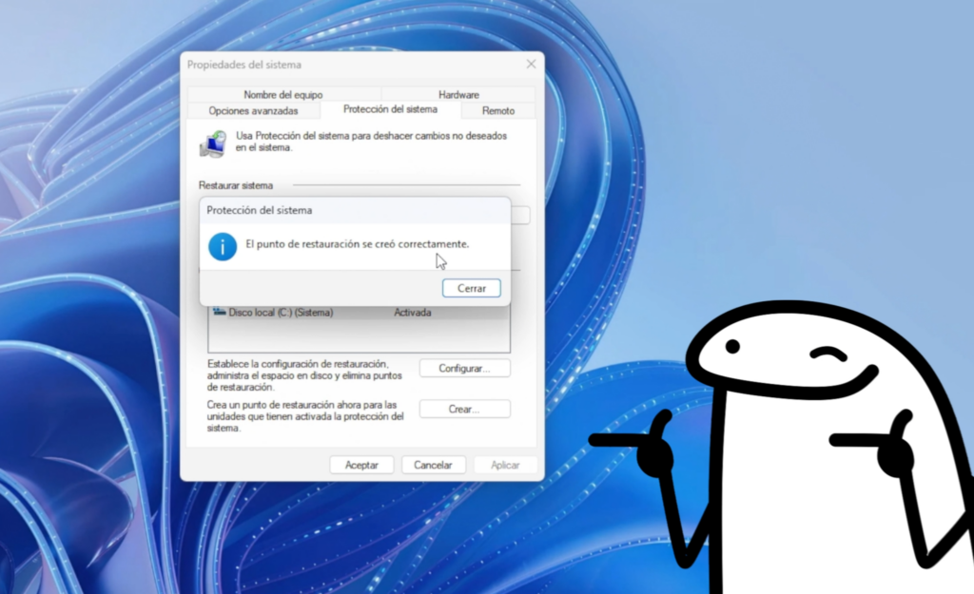Open the Opciones avanzadas tab

coord(253,110)
